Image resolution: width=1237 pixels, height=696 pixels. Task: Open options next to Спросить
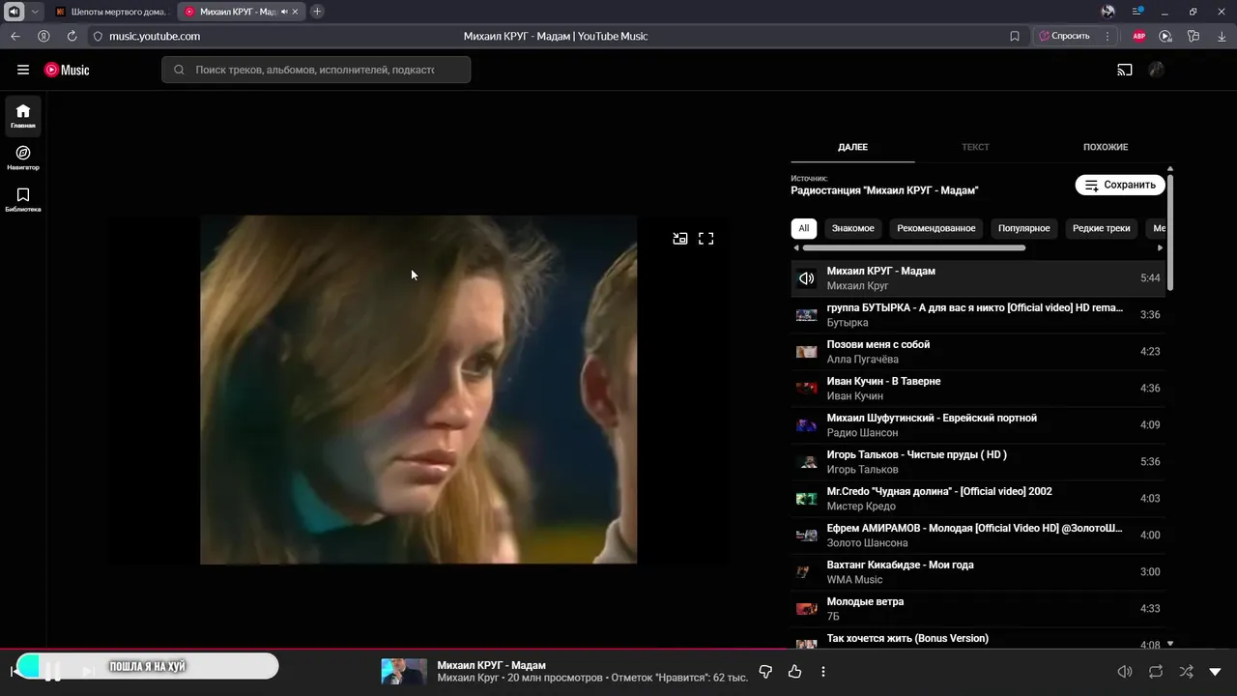tap(1107, 36)
